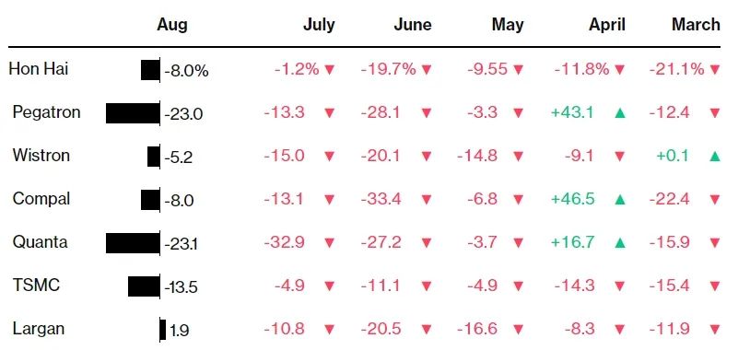The width and height of the screenshot is (750, 350).
Task: Click the Largan row label
Action: tap(39, 329)
